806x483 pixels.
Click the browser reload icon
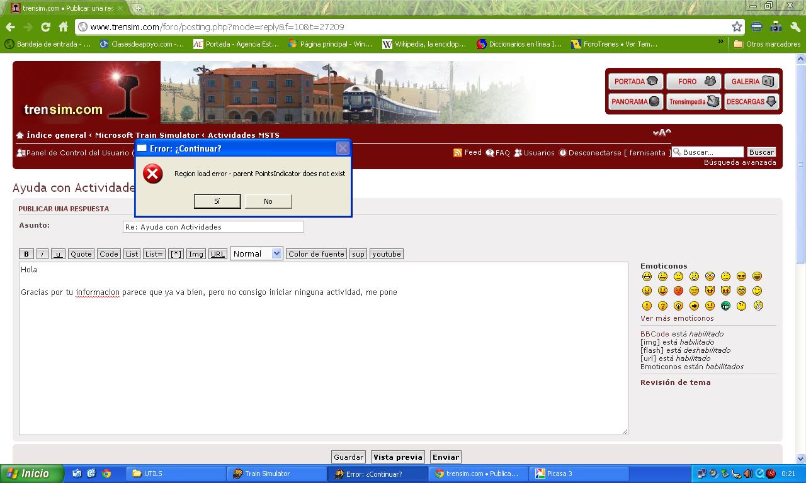click(x=45, y=27)
